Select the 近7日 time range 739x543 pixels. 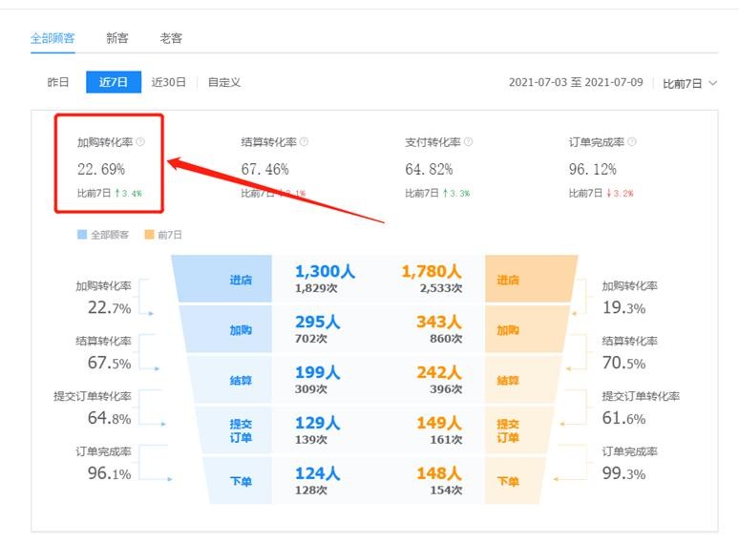click(114, 82)
